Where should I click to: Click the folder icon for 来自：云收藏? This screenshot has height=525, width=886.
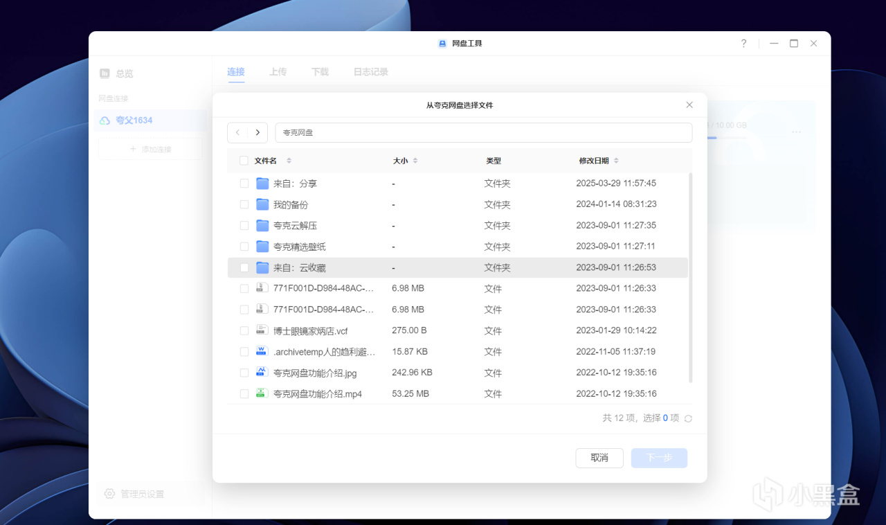pyautogui.click(x=262, y=267)
